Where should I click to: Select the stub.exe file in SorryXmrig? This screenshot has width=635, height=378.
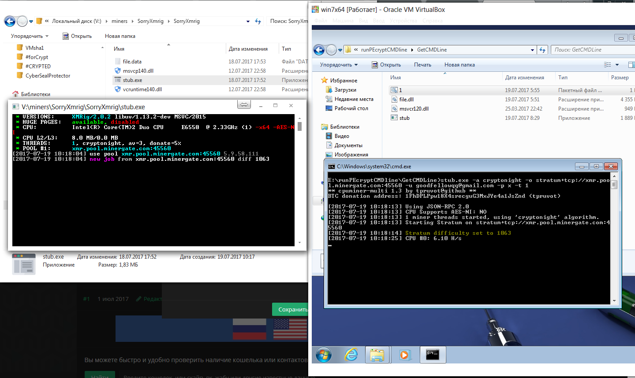[x=132, y=80]
